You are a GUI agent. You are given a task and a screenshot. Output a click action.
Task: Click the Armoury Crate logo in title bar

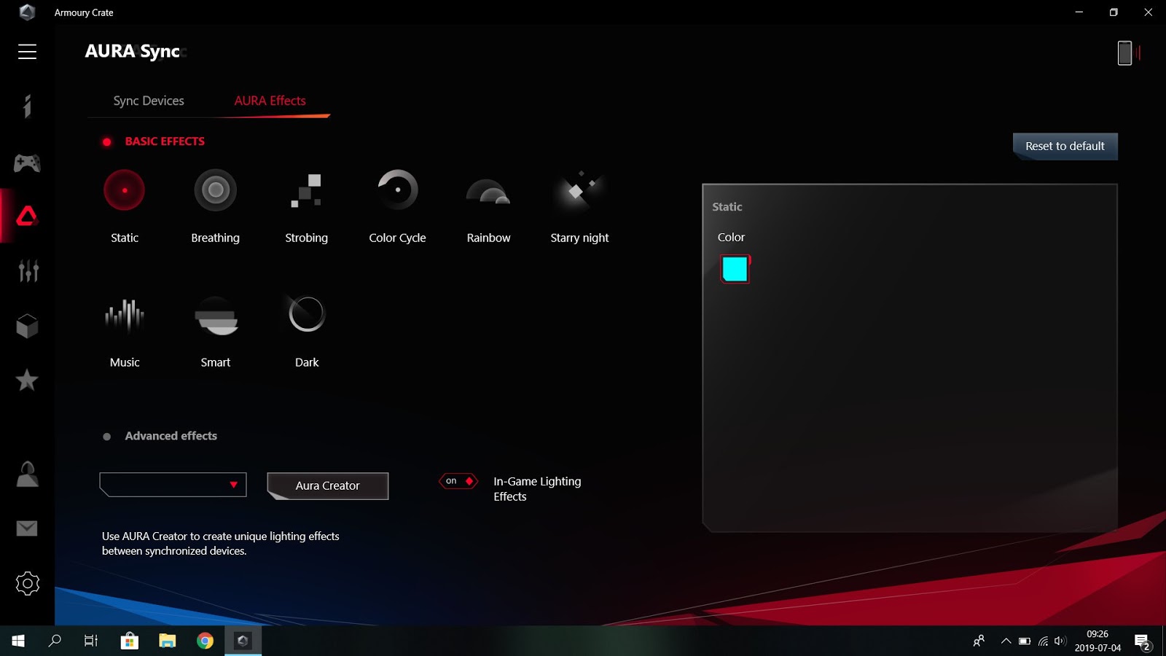tap(27, 12)
